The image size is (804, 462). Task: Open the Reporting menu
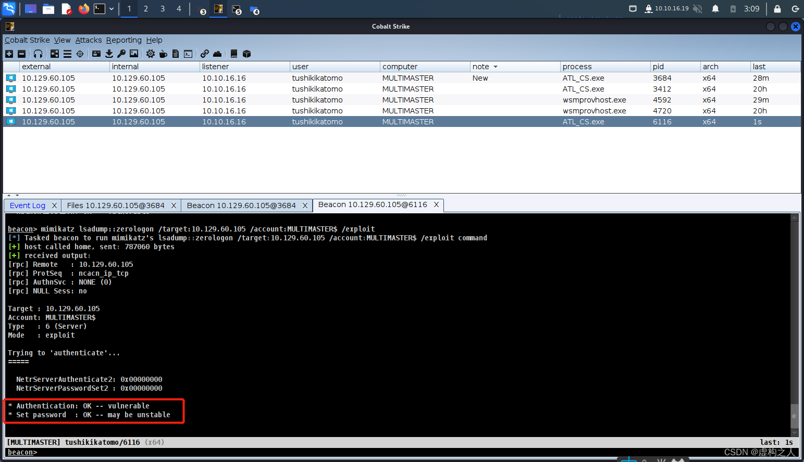tap(124, 40)
